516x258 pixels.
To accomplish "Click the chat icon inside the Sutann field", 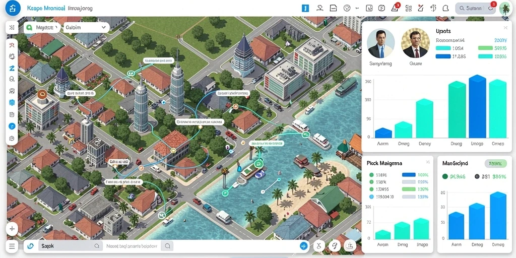I will coord(490,9).
